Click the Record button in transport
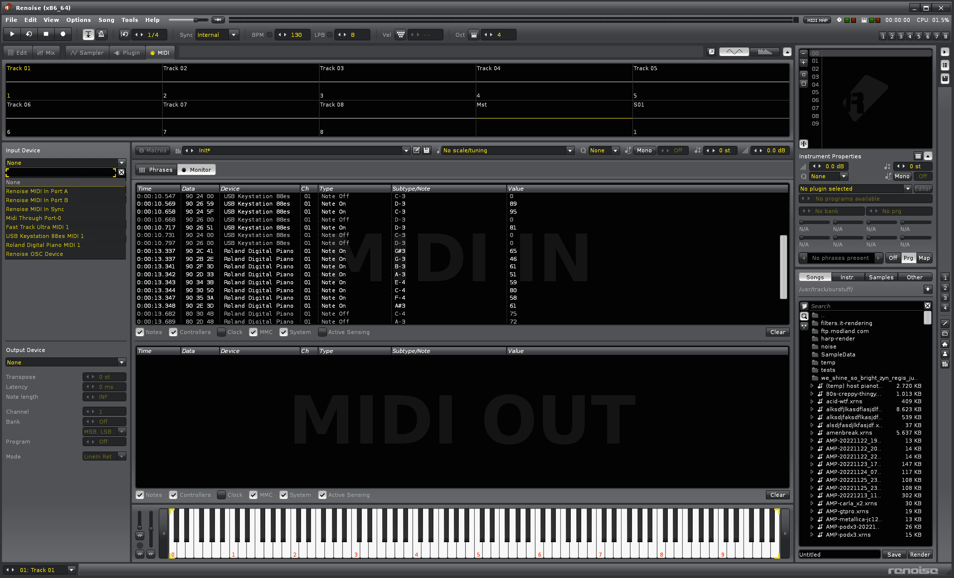Image resolution: width=954 pixels, height=578 pixels. coord(63,34)
